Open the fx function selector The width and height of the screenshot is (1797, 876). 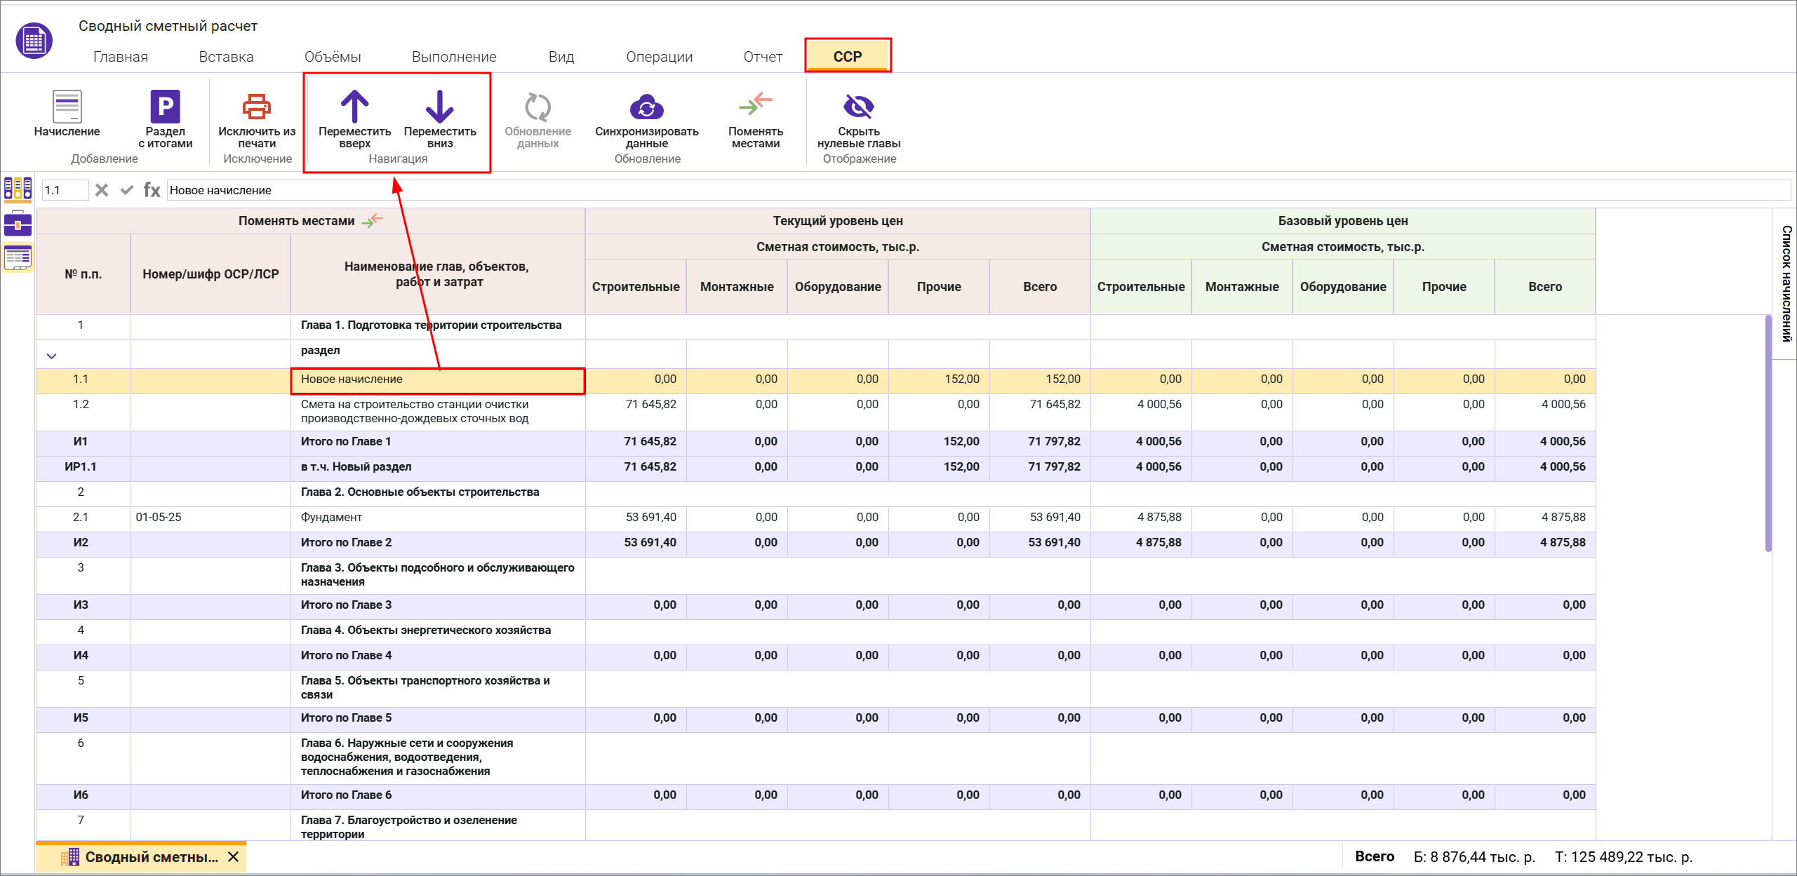152,190
